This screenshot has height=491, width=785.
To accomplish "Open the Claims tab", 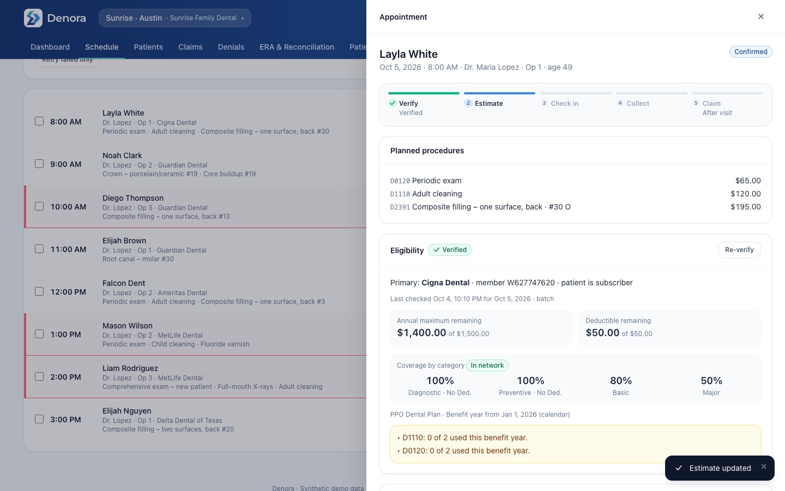I will tap(190, 47).
